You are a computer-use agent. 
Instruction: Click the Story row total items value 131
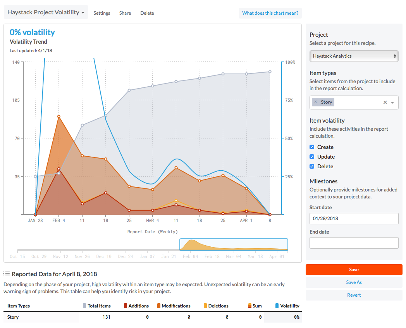click(x=107, y=317)
